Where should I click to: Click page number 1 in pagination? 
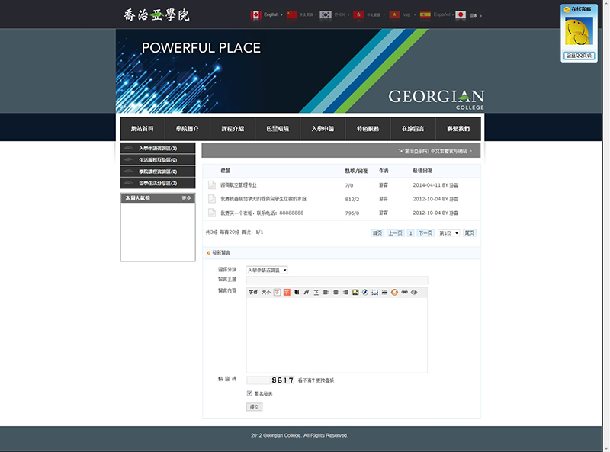410,233
